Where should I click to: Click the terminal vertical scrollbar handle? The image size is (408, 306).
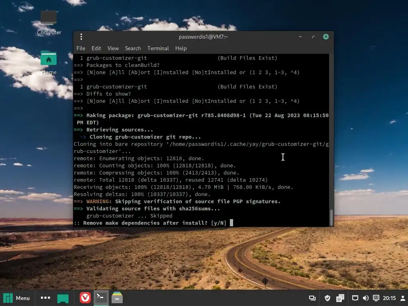331,217
